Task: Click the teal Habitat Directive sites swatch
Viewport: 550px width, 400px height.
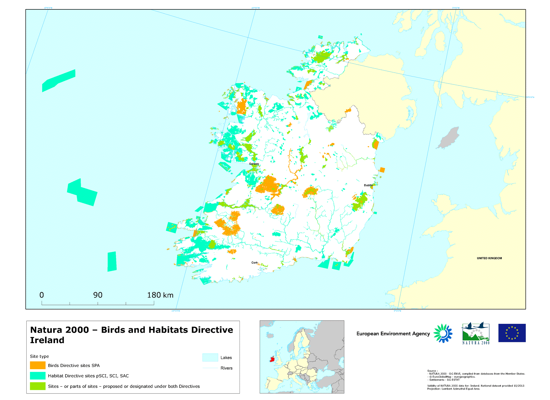Action: point(38,376)
